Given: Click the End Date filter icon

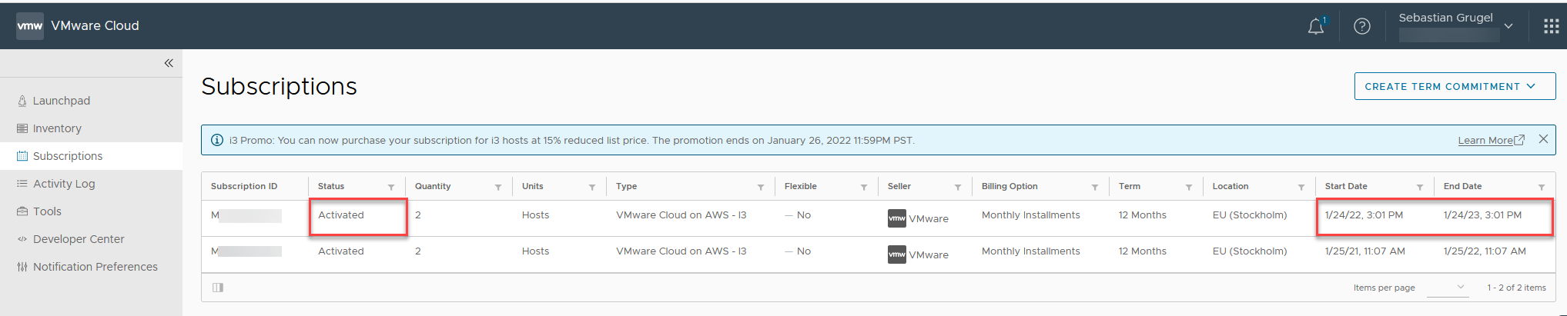Looking at the screenshot, I should tap(1542, 187).
